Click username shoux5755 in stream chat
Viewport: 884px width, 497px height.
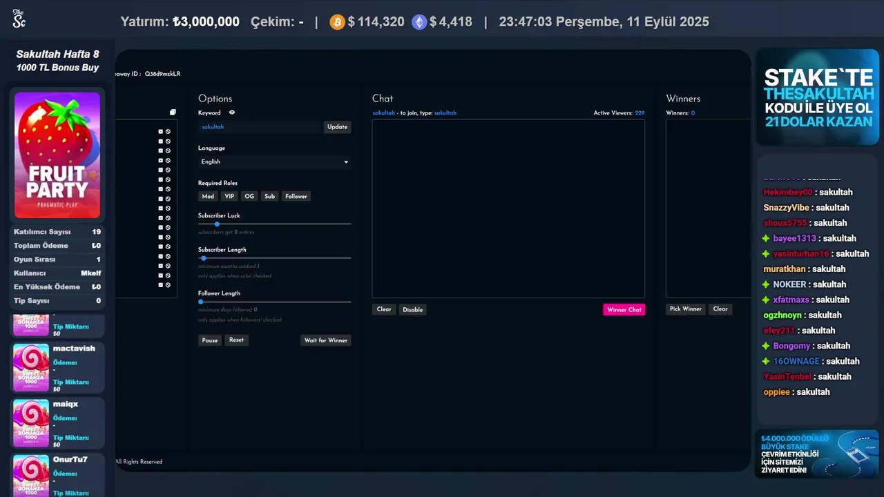point(785,223)
